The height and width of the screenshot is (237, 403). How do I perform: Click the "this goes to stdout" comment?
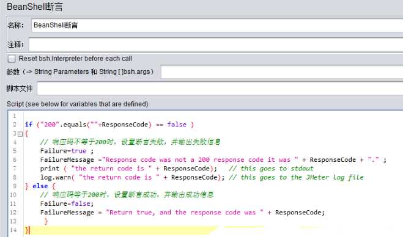point(271,169)
